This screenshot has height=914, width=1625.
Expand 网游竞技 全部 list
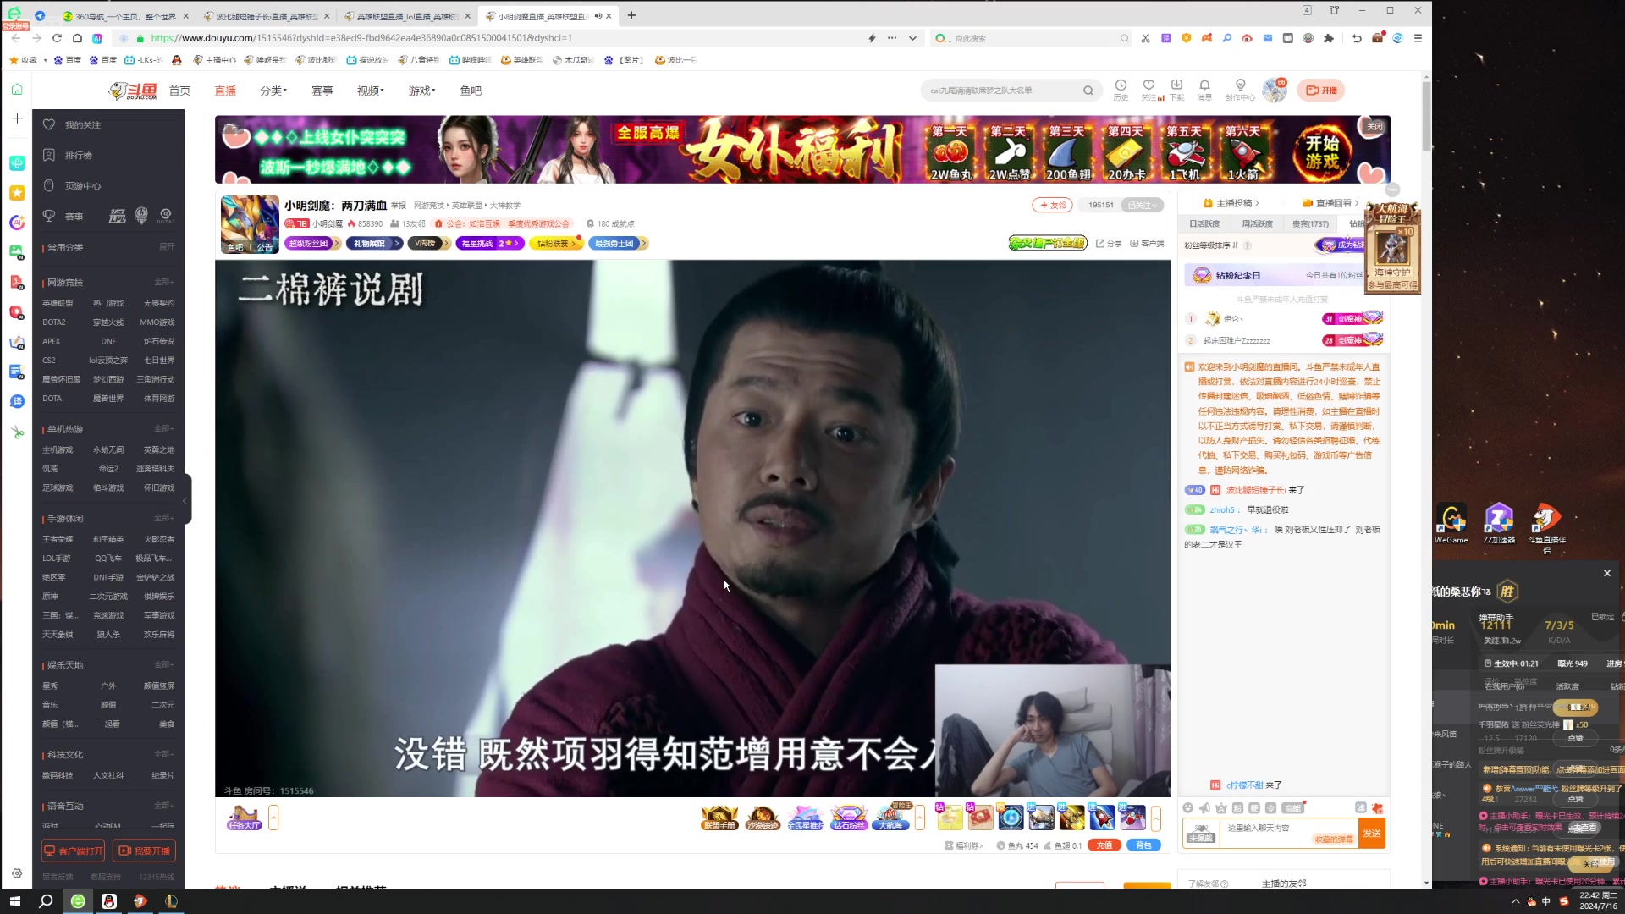[164, 282]
